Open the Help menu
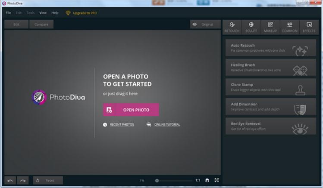This screenshot has height=188, width=323. tap(55, 13)
